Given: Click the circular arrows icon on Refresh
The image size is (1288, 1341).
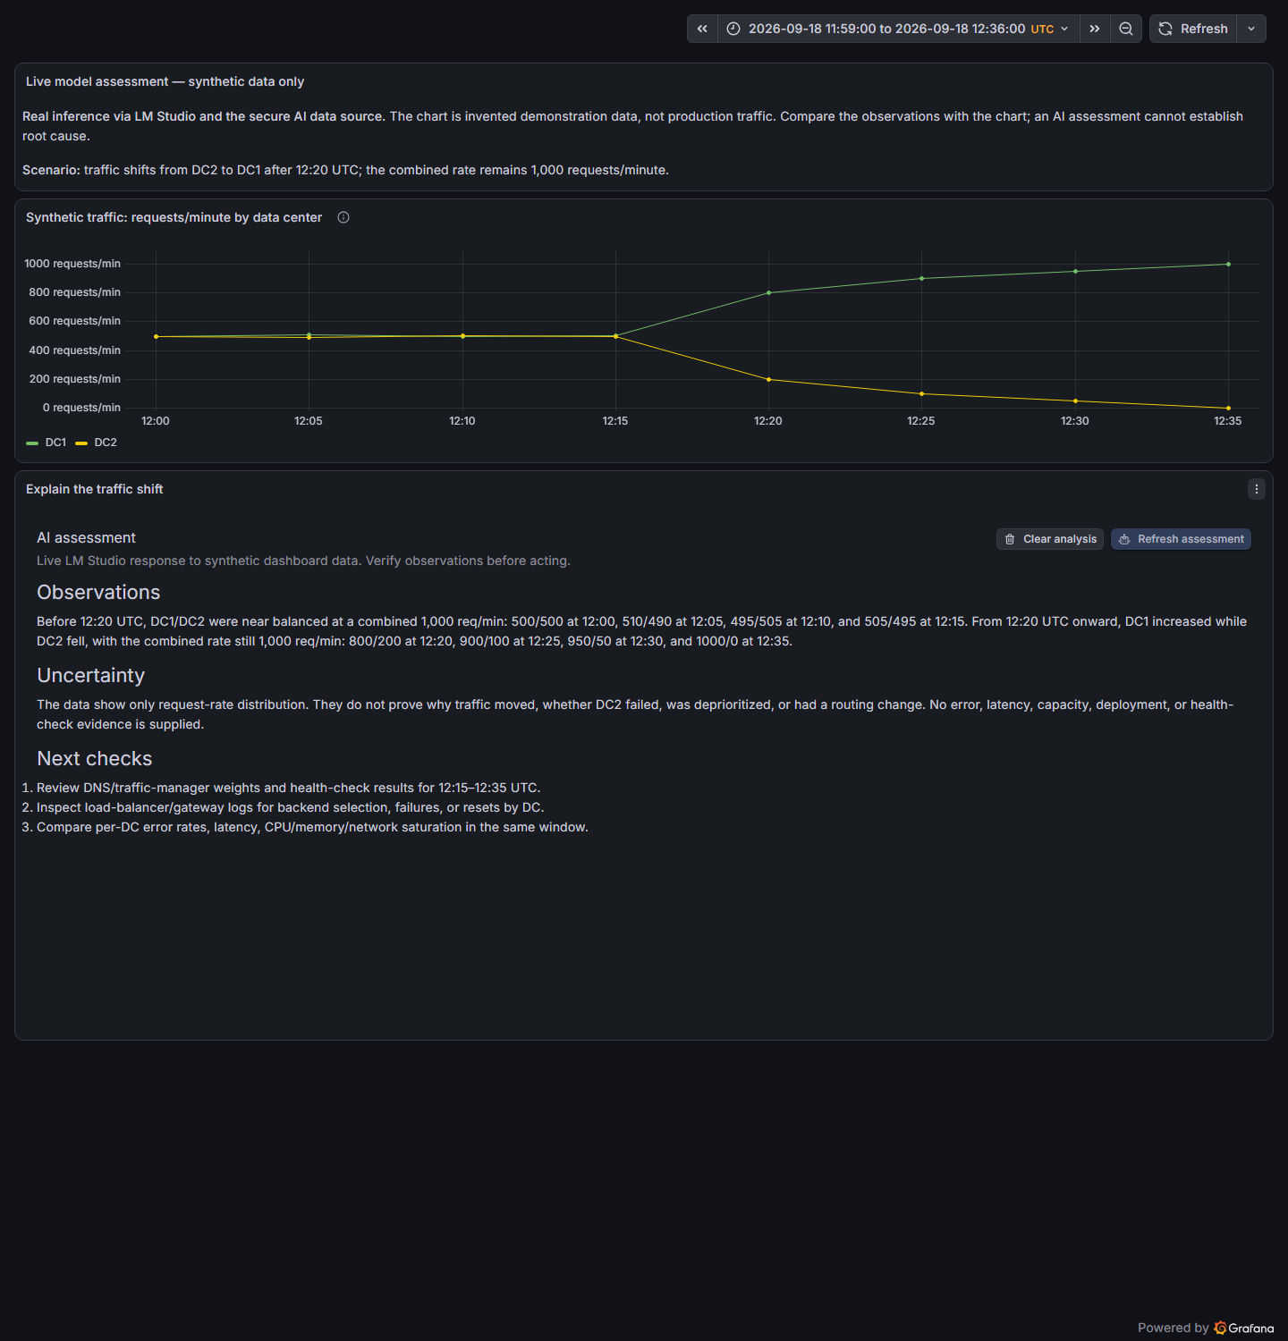Looking at the screenshot, I should pyautogui.click(x=1165, y=29).
